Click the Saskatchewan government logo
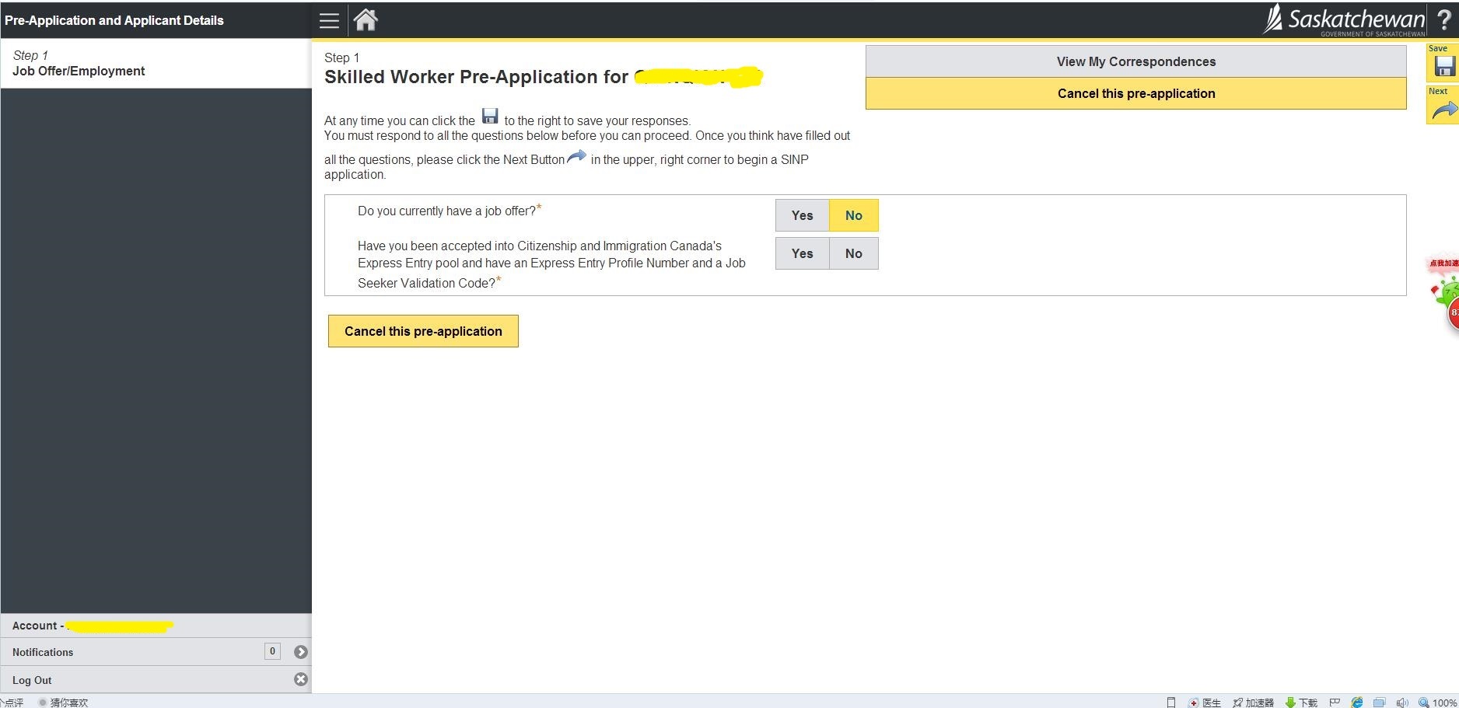 coord(1345,19)
